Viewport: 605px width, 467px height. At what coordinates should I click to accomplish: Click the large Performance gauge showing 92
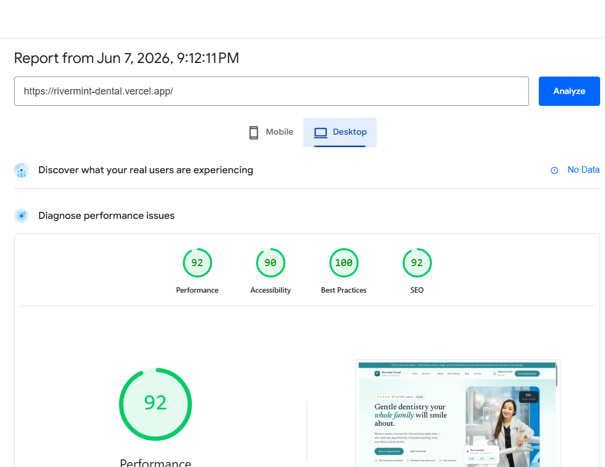[156, 404]
